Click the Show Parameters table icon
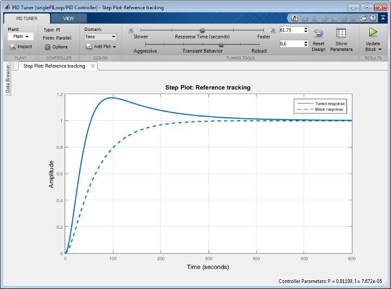The width and height of the screenshot is (391, 289). 341,33
